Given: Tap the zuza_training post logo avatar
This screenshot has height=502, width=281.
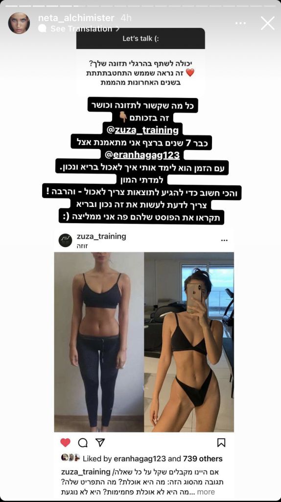Looking at the screenshot, I should point(65,240).
